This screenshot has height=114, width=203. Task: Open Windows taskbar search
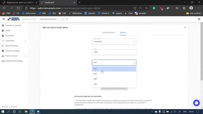point(9,111)
